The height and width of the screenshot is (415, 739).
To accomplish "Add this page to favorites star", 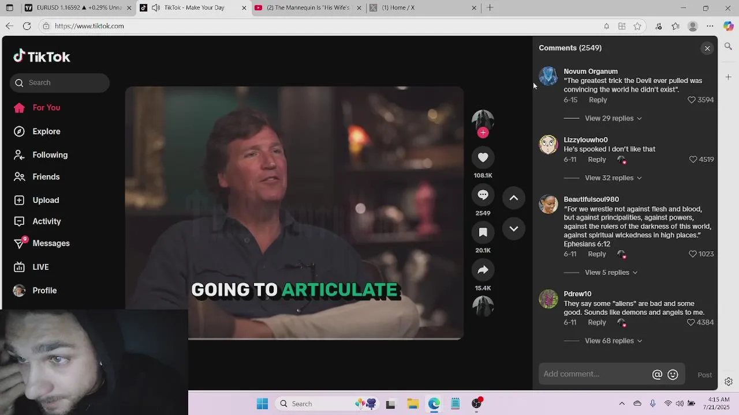I will coord(637,26).
